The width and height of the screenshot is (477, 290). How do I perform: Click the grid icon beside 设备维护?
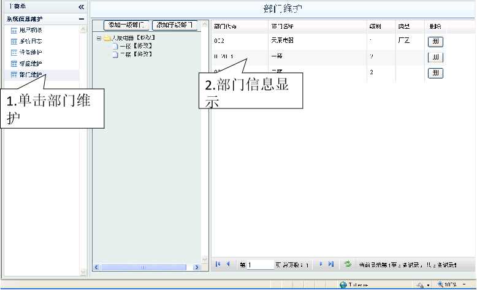tap(14, 53)
